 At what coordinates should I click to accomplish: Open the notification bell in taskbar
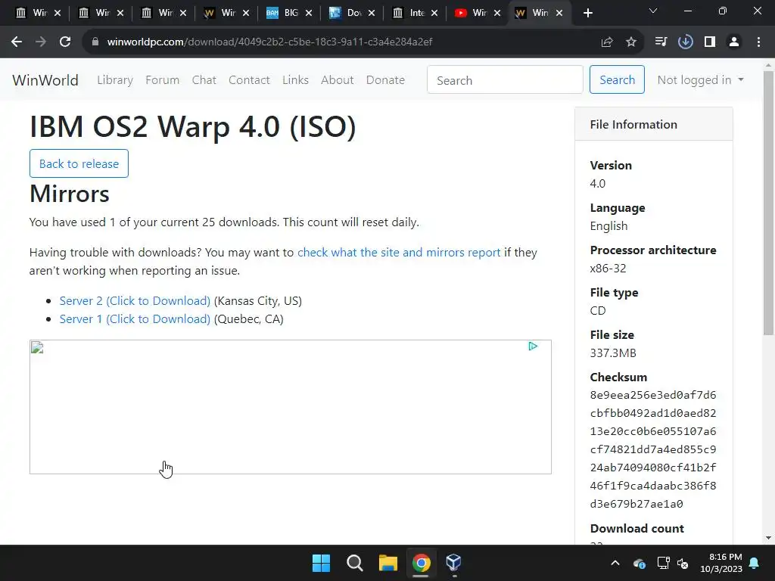(x=755, y=563)
